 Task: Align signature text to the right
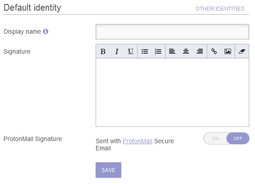[x=200, y=51]
